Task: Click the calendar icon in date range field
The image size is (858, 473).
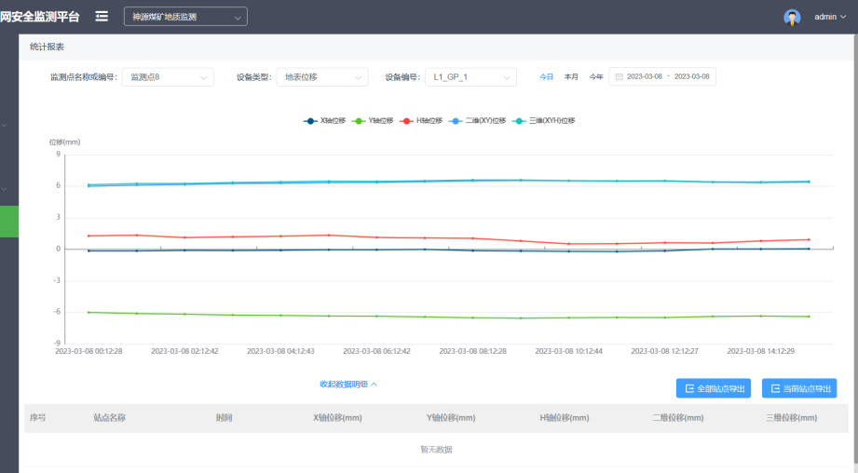Action: (x=619, y=76)
